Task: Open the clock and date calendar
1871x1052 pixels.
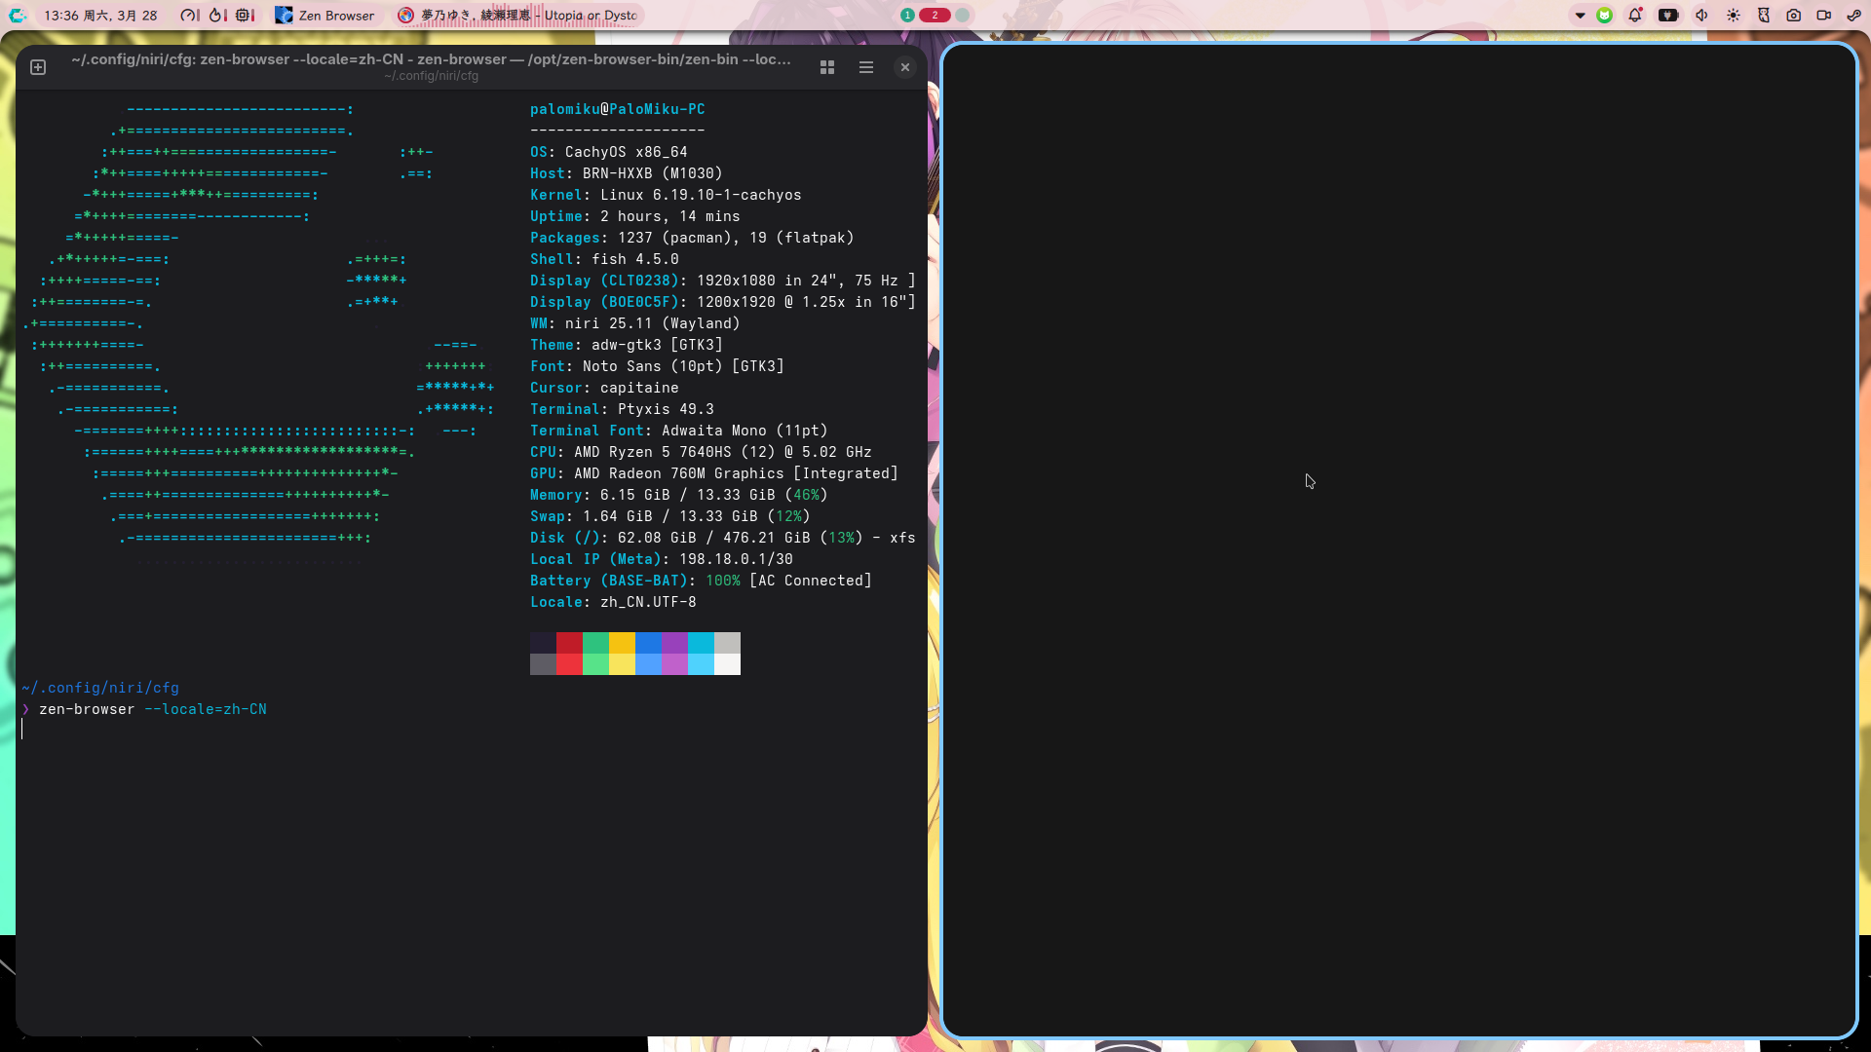Action: click(x=100, y=15)
